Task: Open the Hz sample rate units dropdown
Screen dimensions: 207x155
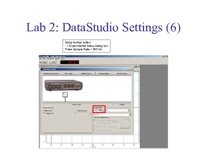Action: 118,110
